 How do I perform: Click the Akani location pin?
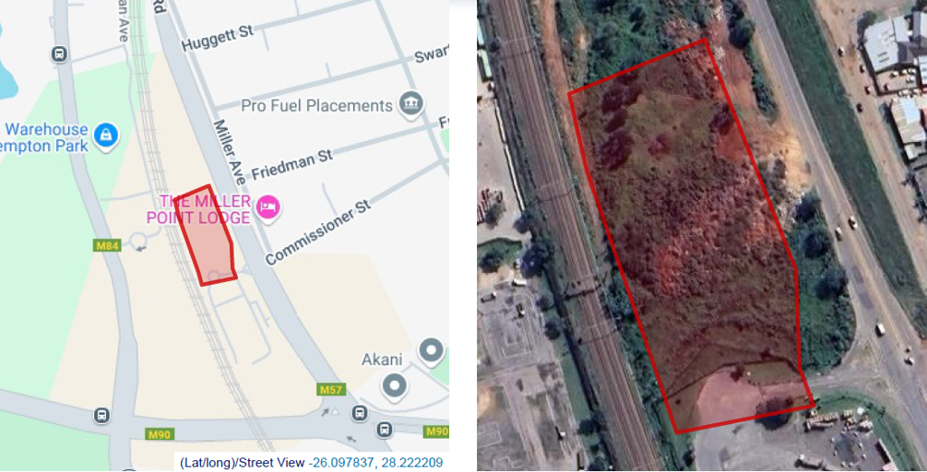pyautogui.click(x=395, y=387)
